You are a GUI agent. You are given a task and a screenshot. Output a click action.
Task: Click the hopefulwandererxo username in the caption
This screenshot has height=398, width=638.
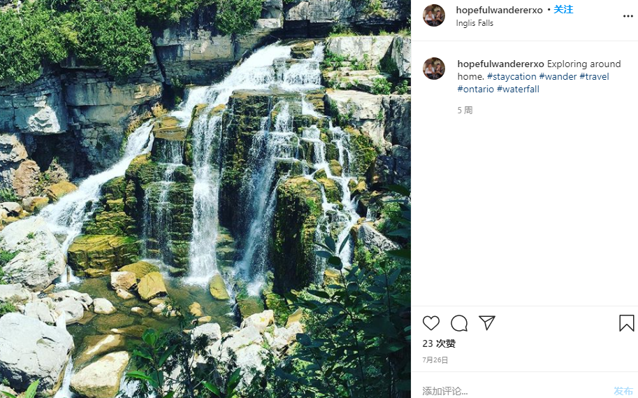pyautogui.click(x=500, y=64)
